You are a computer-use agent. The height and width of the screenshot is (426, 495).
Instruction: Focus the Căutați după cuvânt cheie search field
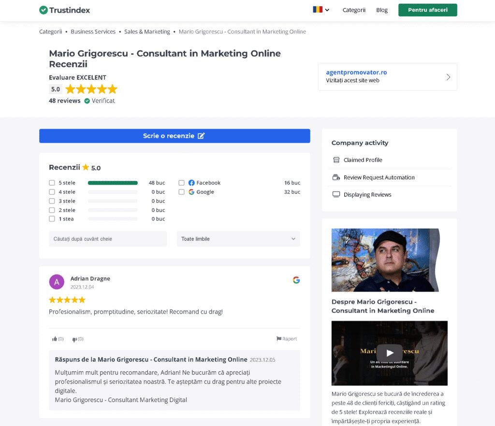[x=108, y=239]
